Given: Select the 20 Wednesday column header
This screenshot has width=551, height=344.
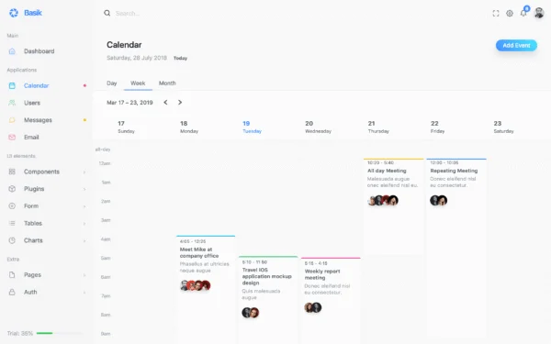Looking at the screenshot, I should (318, 128).
